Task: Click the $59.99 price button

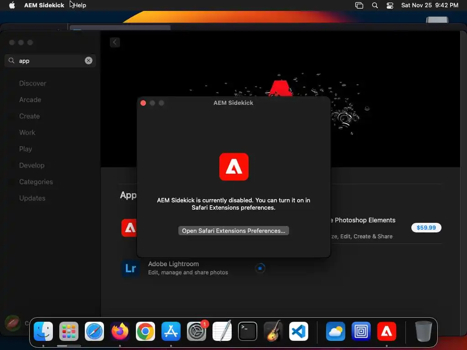Action: pyautogui.click(x=426, y=228)
